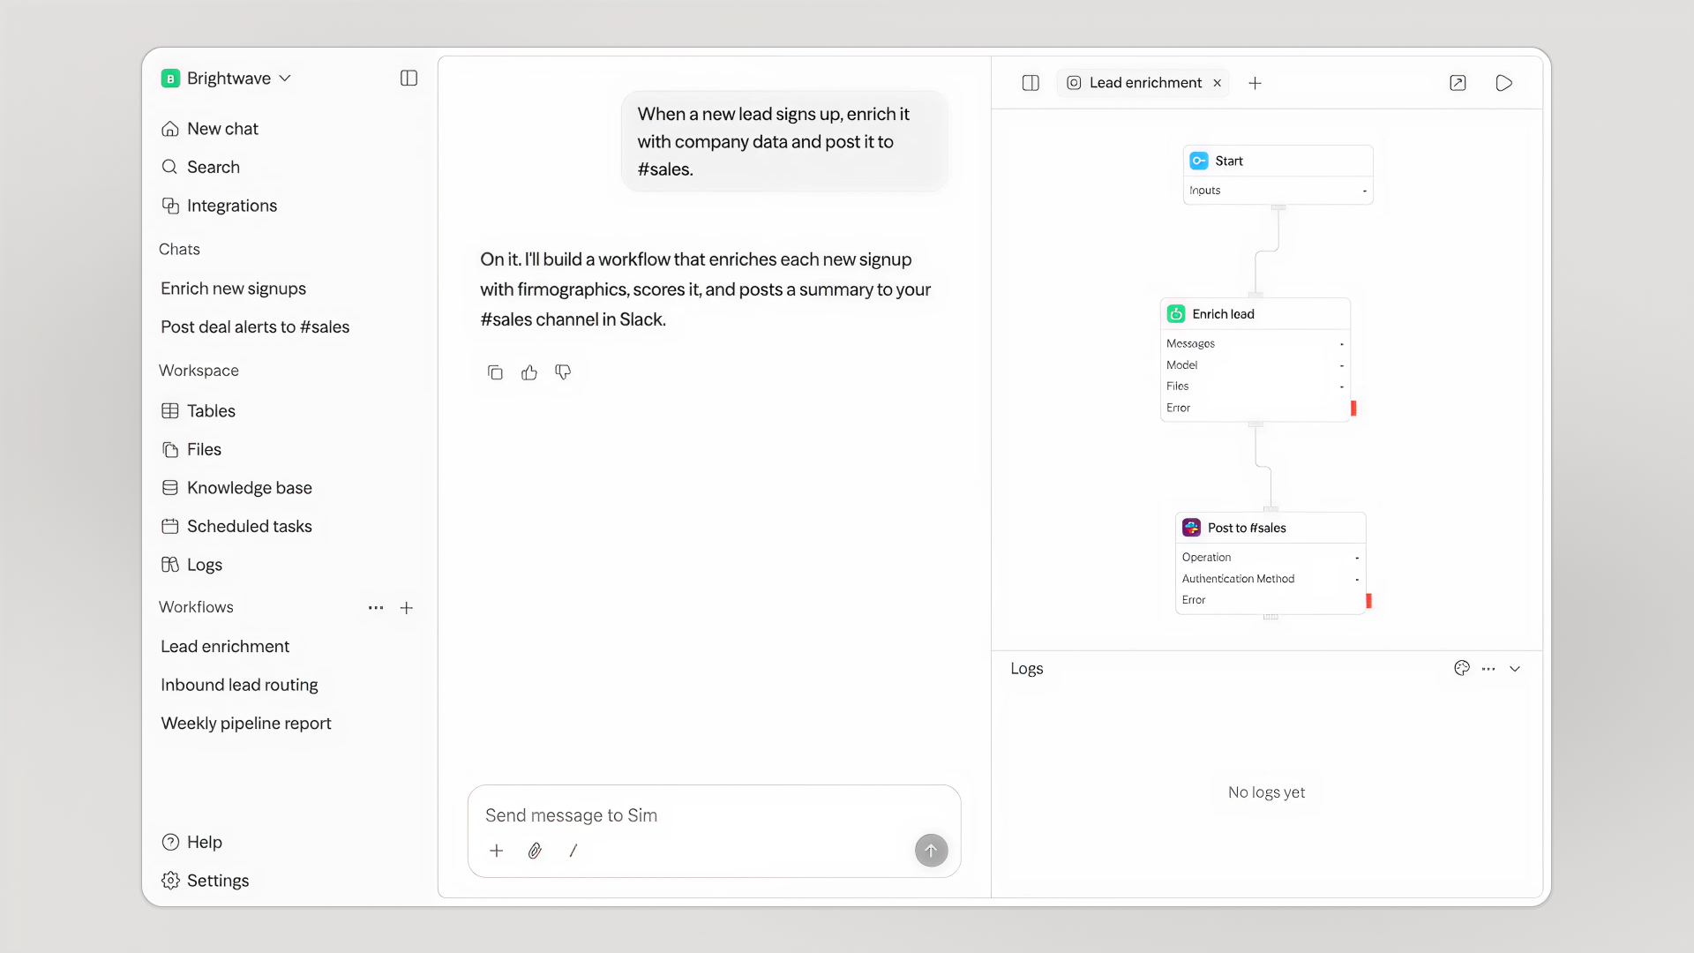Copy the assistant response

click(x=495, y=372)
